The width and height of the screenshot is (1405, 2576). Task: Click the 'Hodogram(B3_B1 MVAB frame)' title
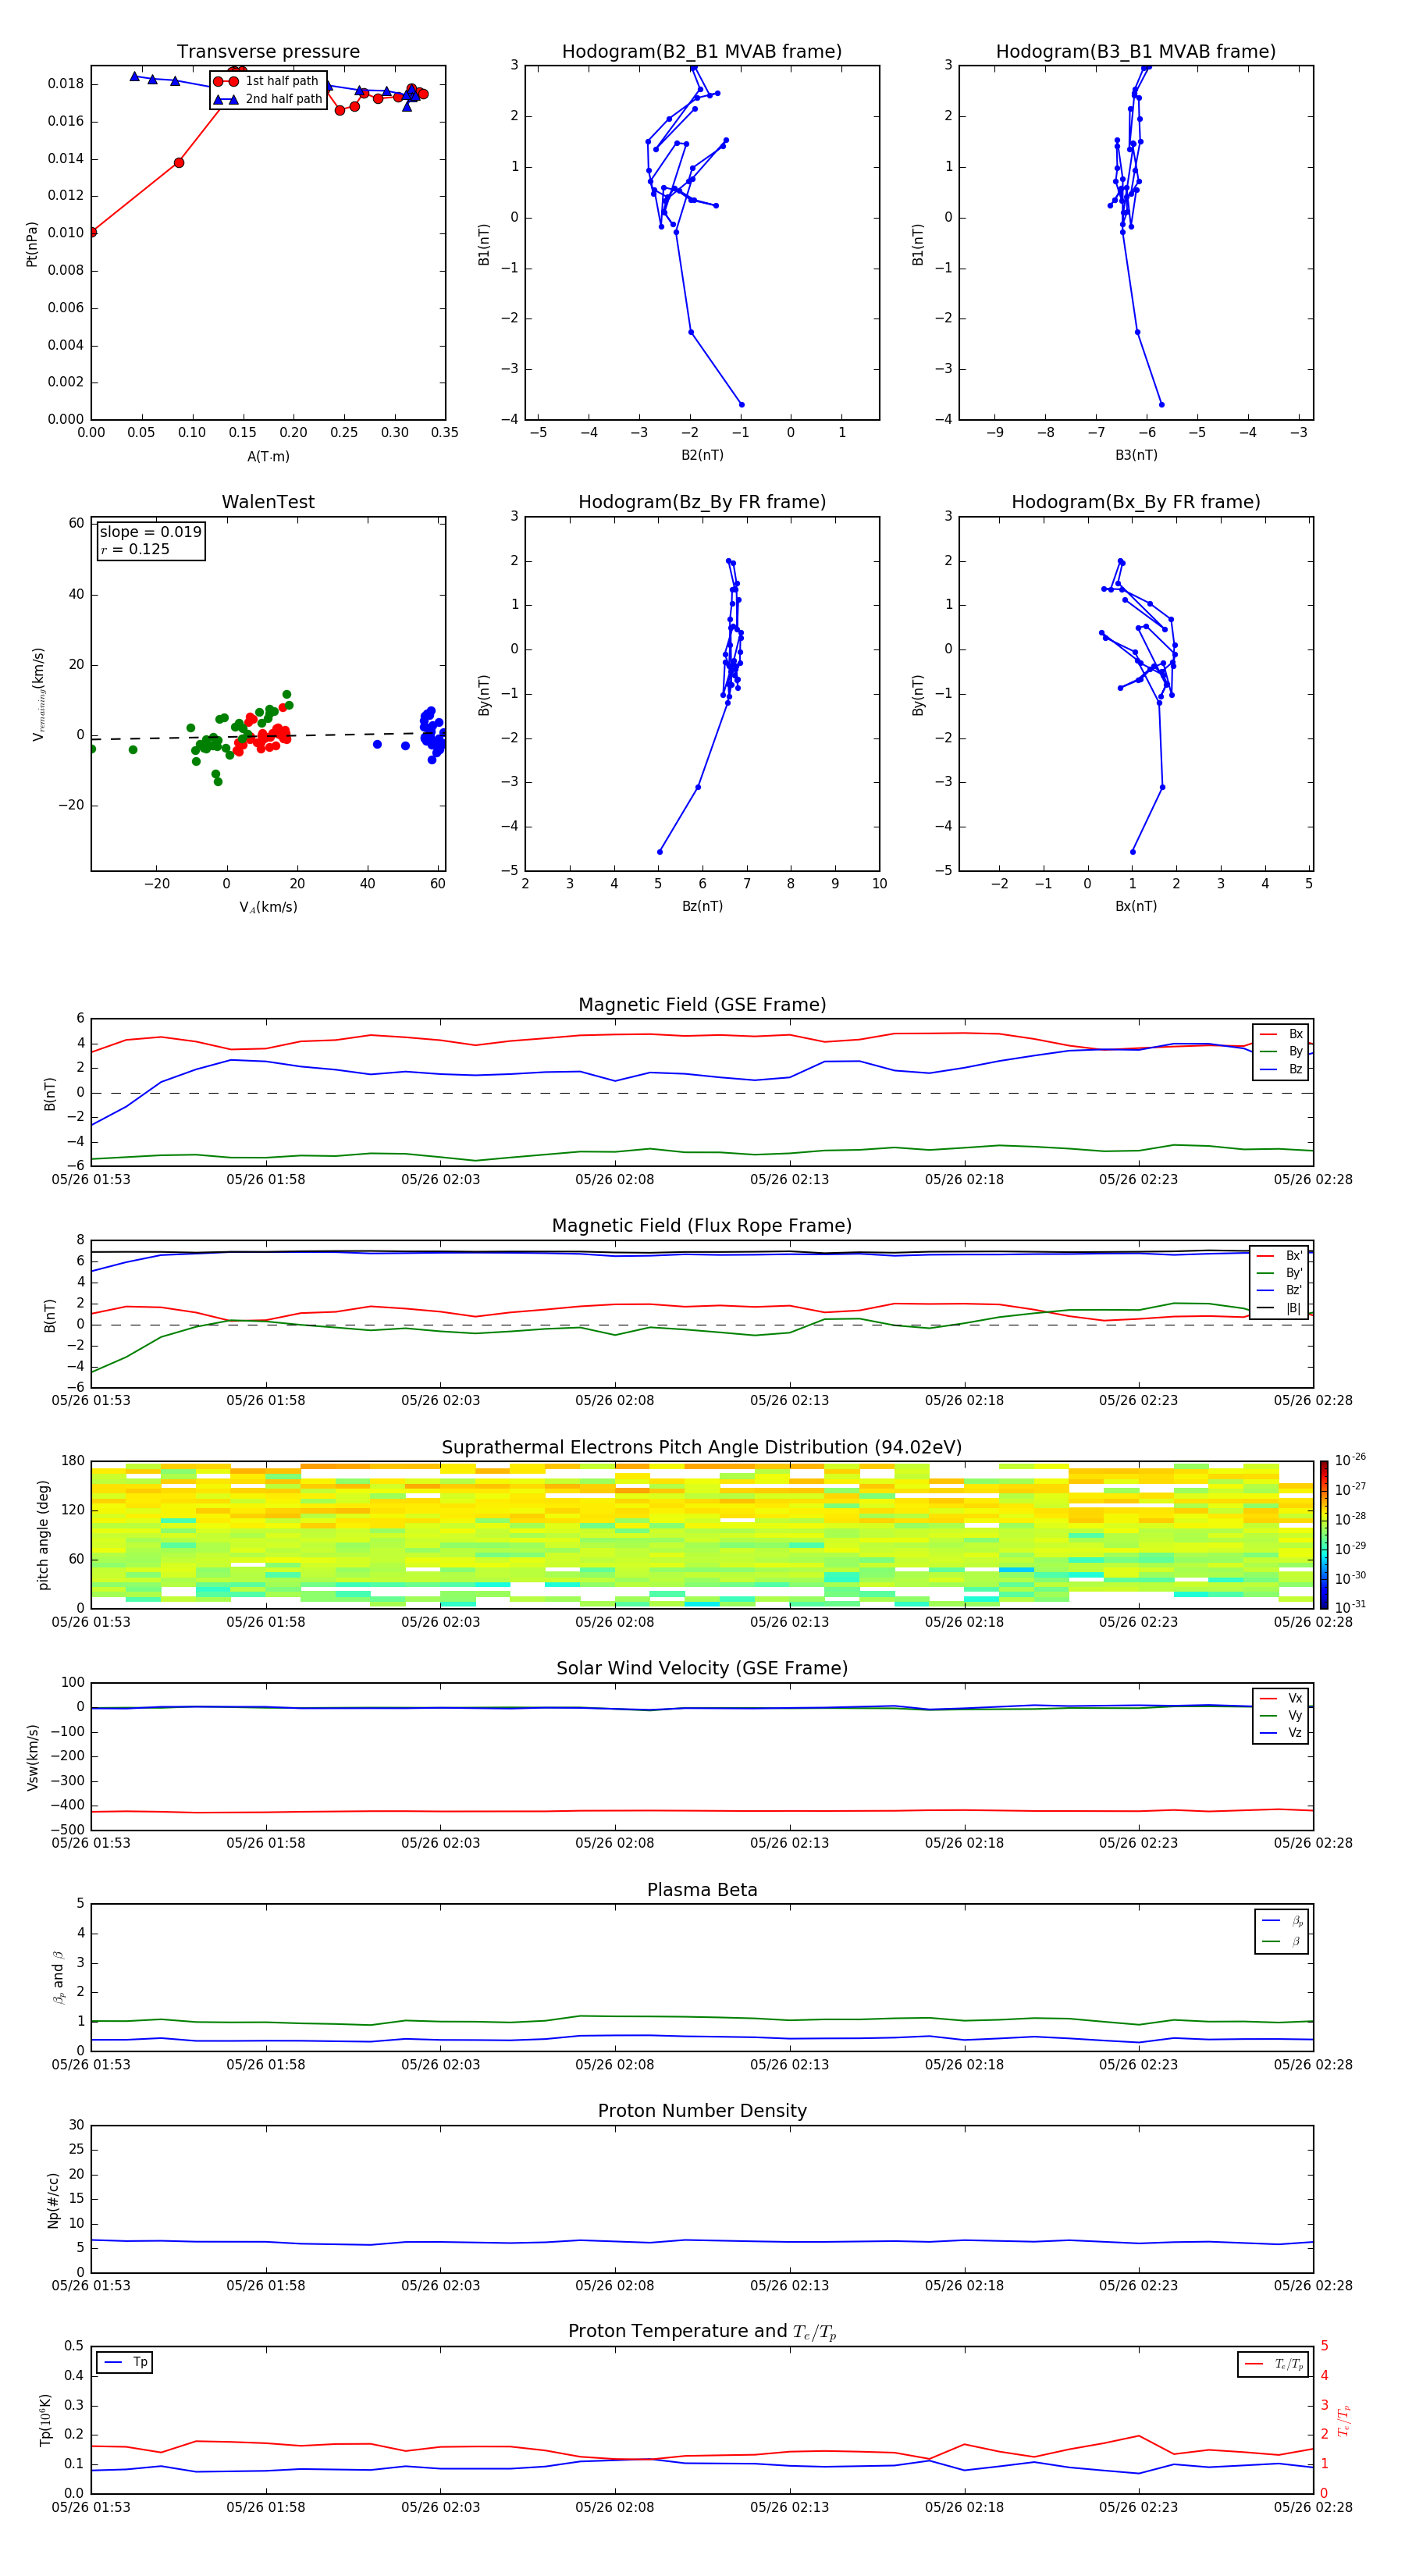[1136, 52]
